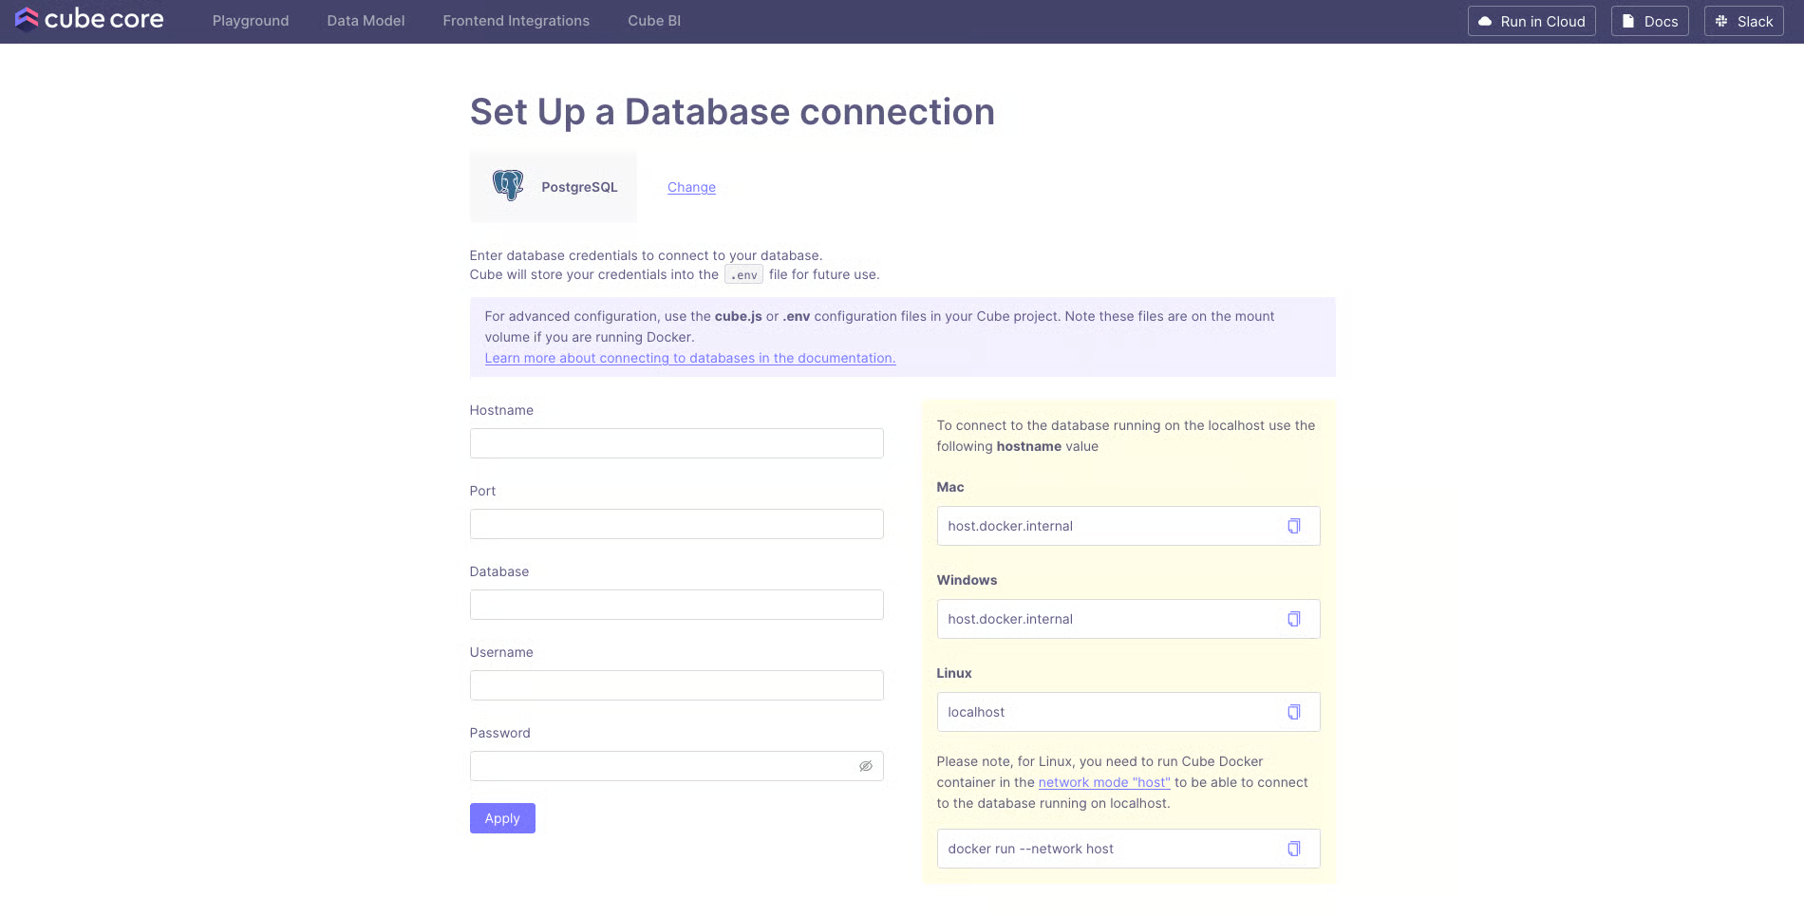This screenshot has width=1804, height=916.
Task: Click the Change database link
Action: 691,187
